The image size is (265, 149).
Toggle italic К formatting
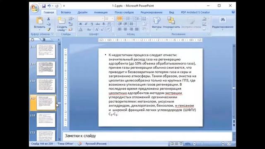[x=86, y=24]
